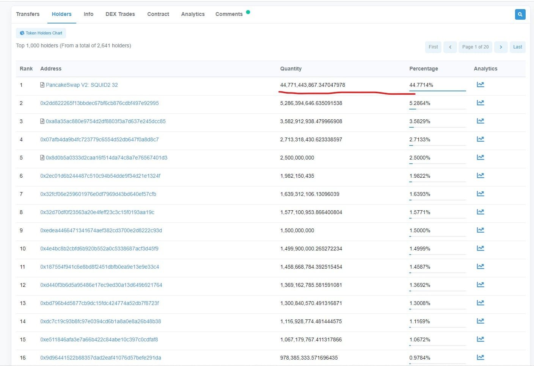The width and height of the screenshot is (534, 366).
Task: Open analytics chart for rank 5 holder
Action: click(480, 157)
